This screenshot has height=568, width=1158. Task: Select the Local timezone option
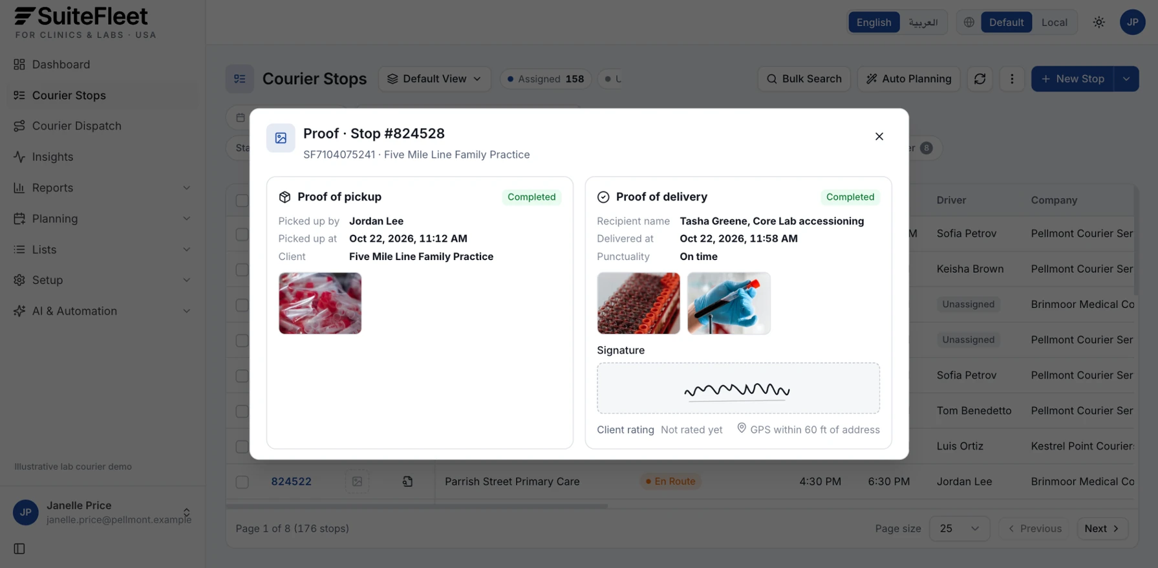tap(1054, 22)
